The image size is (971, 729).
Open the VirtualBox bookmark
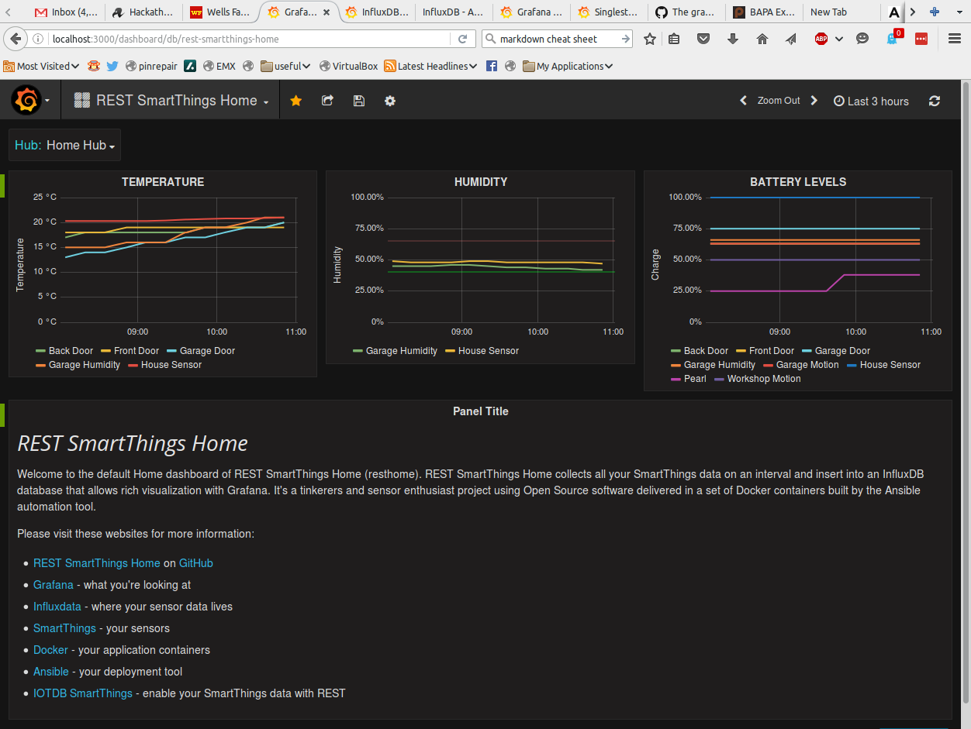tap(348, 66)
